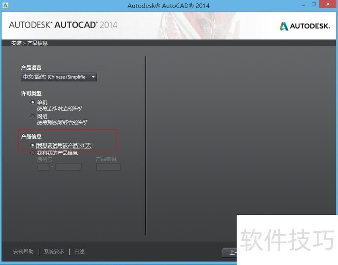Click the second serial number field
Viewport: 338px width, 265px height.
coord(68,167)
